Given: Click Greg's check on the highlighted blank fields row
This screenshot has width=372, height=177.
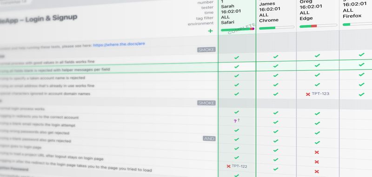Looking at the screenshot, I should [x=318, y=65].
